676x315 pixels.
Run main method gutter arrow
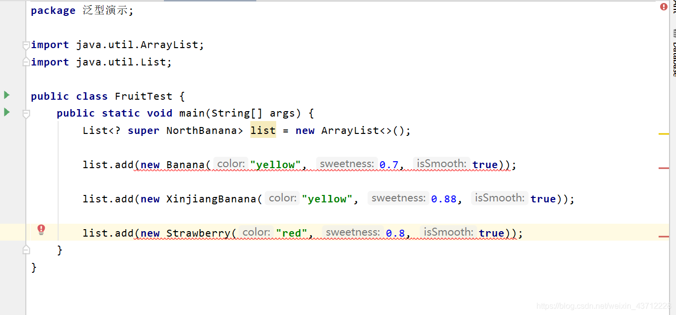(x=7, y=112)
